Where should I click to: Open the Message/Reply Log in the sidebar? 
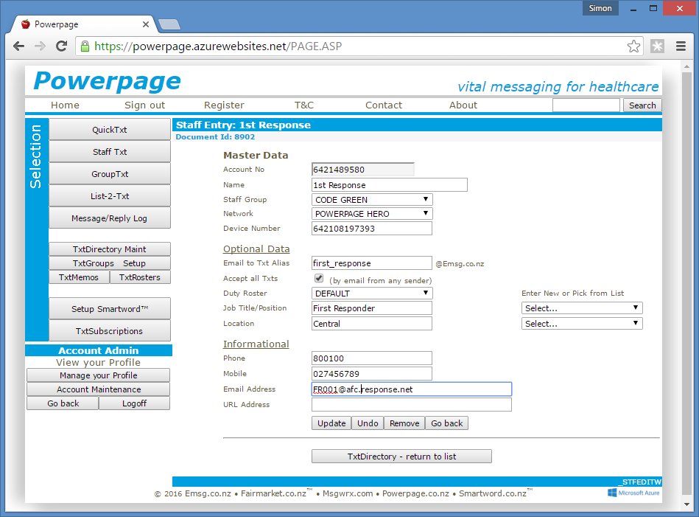coord(109,218)
